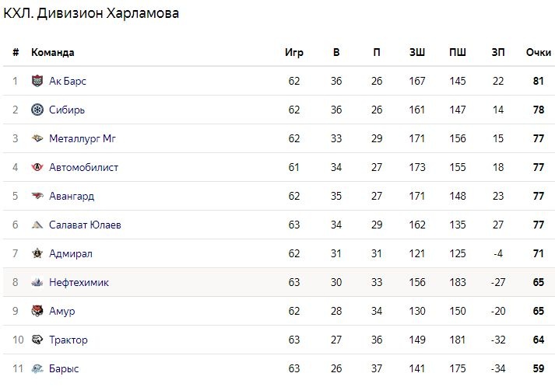Click the КХЛ. Дивизион Харламова heading
The height and width of the screenshot is (387, 555).
[91, 13]
